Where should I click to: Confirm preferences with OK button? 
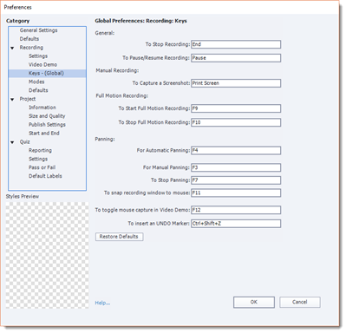(254, 302)
